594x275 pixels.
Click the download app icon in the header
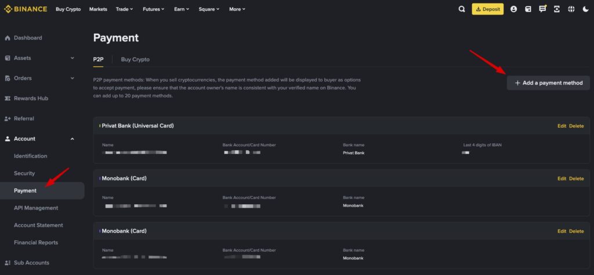[556, 9]
